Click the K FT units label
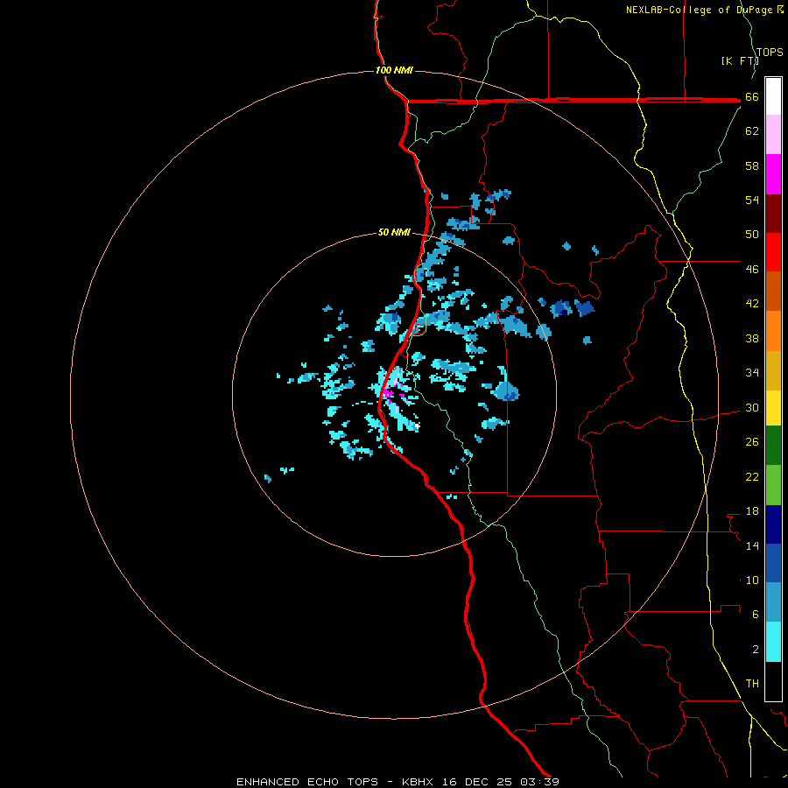Screen dimensions: 788x788 tap(740, 60)
